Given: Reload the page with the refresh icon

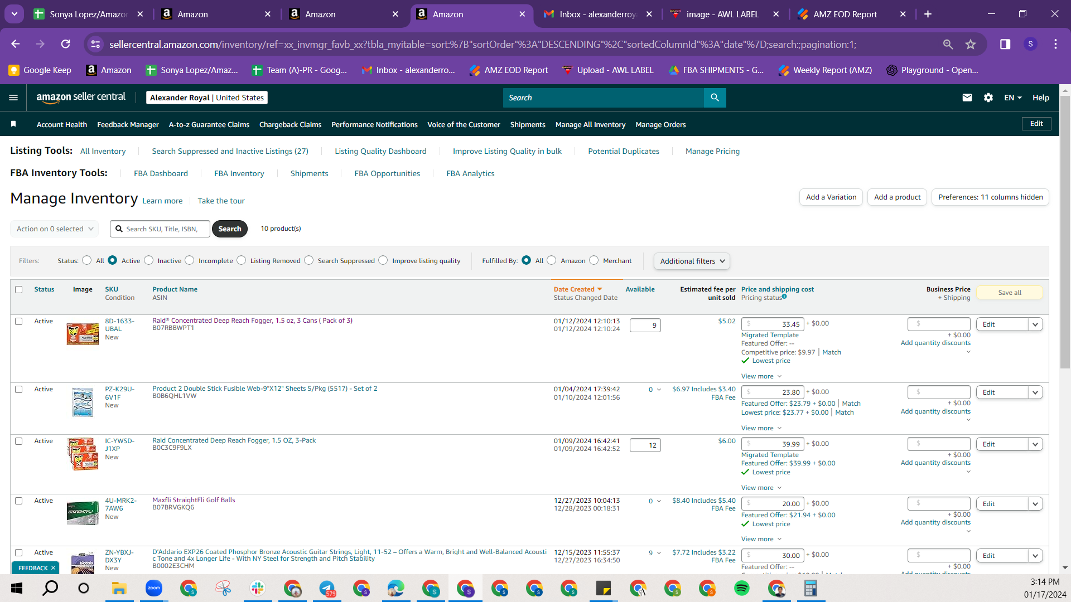Looking at the screenshot, I should point(66,44).
